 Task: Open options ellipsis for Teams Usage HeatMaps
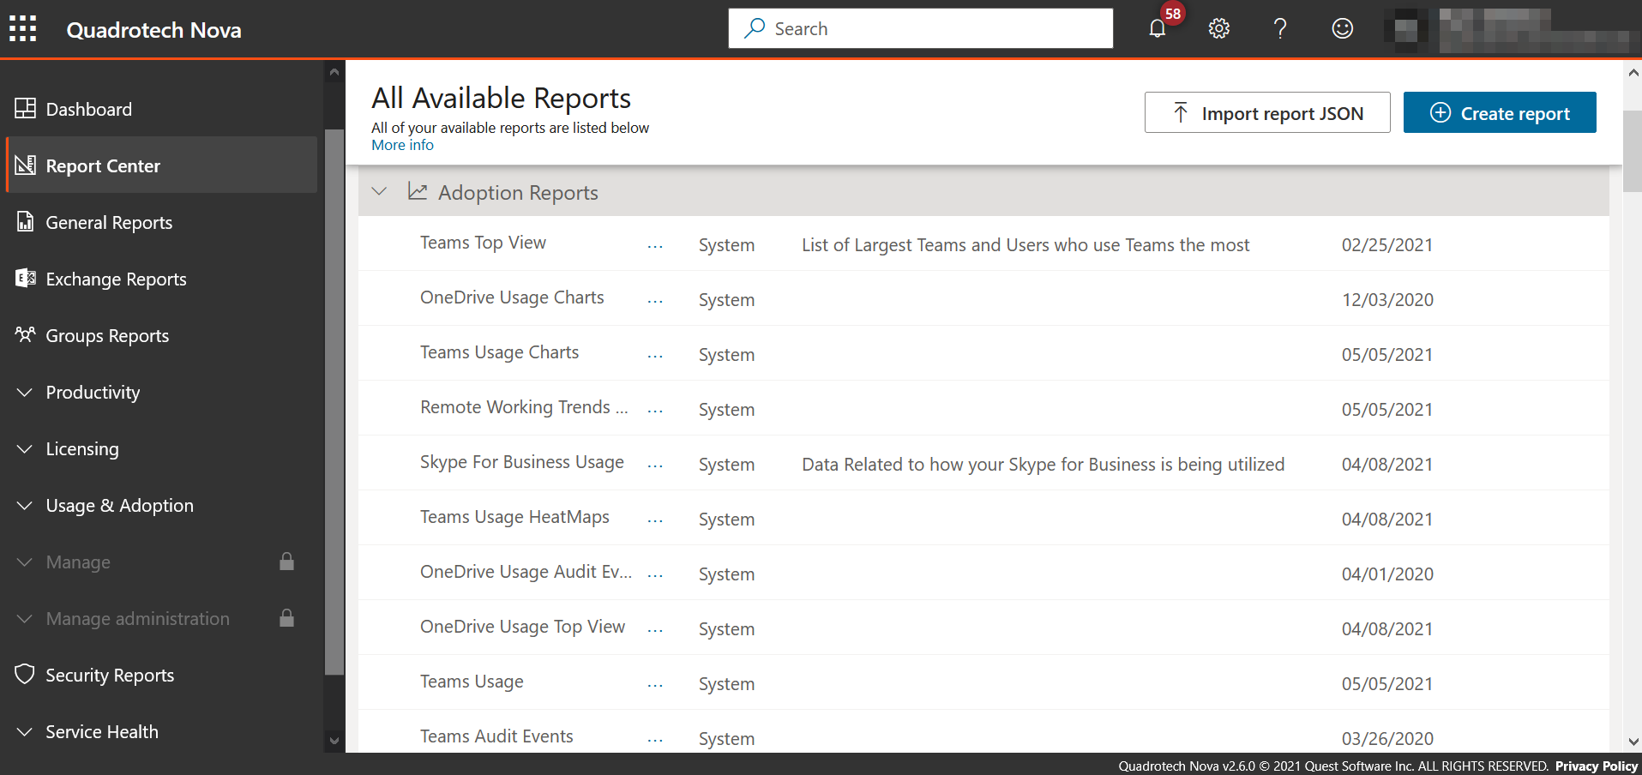(655, 521)
